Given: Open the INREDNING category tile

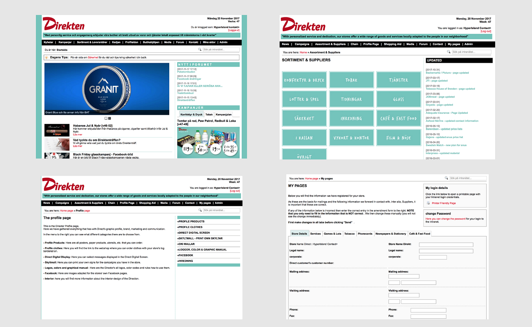Looking at the screenshot, I should coord(351,118).
